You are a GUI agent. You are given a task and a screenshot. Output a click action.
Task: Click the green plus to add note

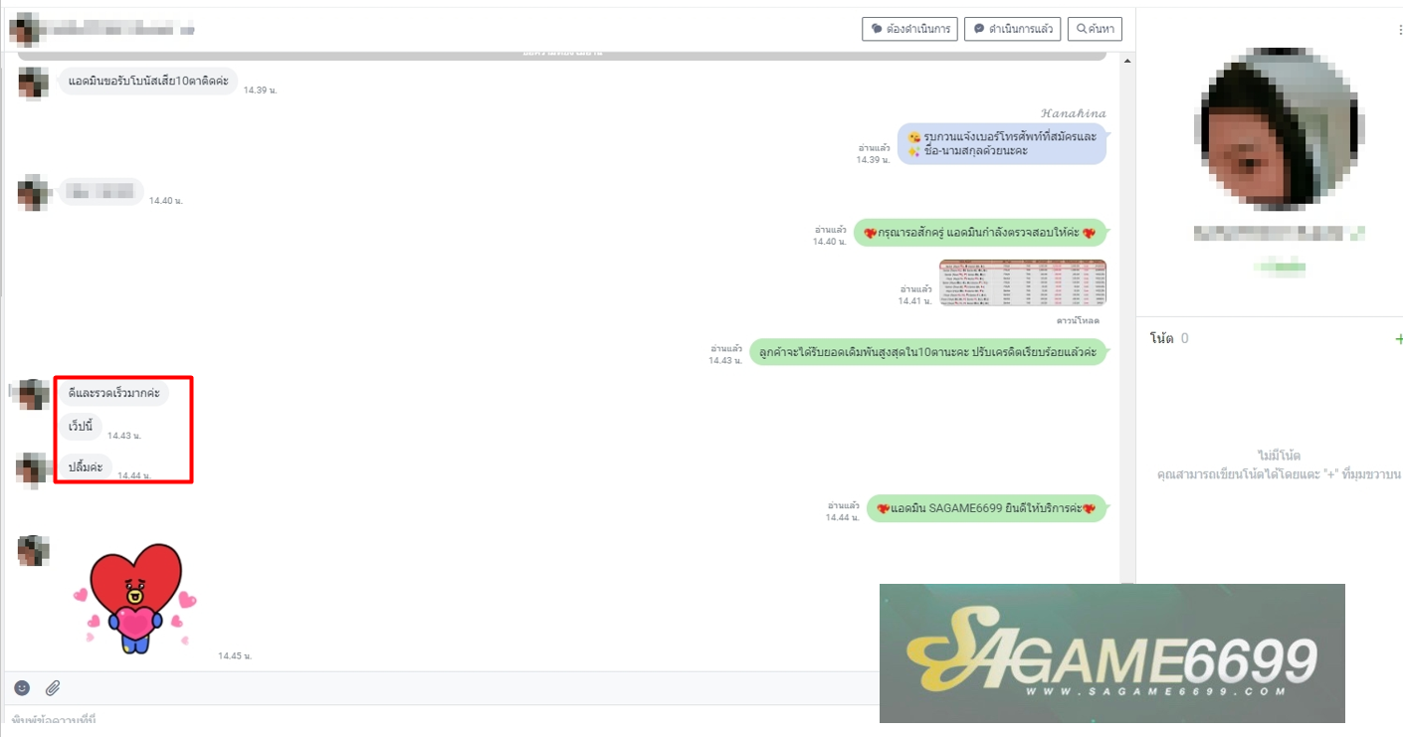click(1398, 339)
